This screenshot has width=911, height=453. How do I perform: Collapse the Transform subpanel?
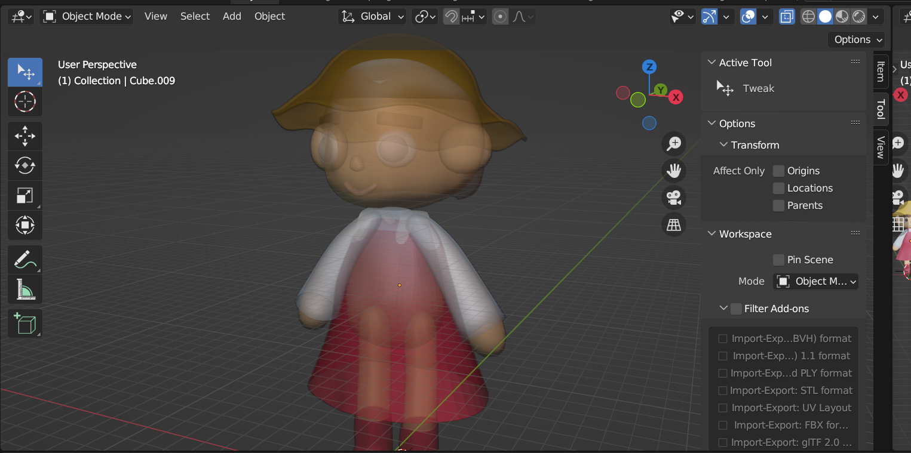[723, 145]
